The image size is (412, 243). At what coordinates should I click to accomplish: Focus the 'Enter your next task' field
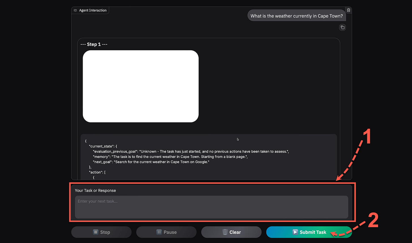[x=211, y=207]
